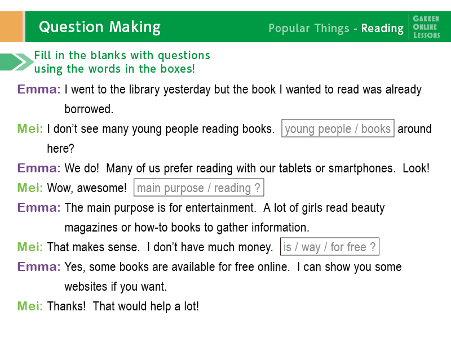This screenshot has width=451, height=338.
Task: Click the 'young people / books' blank box
Action: click(x=338, y=128)
